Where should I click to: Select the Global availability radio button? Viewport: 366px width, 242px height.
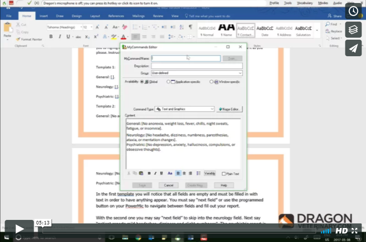[142, 82]
